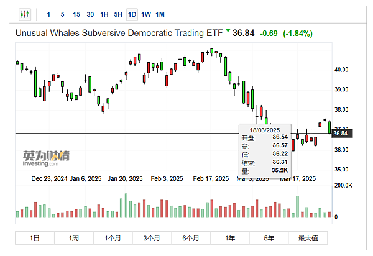The height and width of the screenshot is (256, 373).
Task: Click the Feb 17, 2025 date label
Action: pos(211,179)
